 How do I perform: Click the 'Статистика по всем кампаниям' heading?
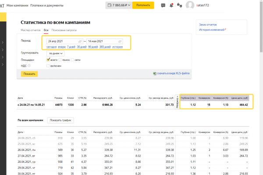tap(55, 22)
